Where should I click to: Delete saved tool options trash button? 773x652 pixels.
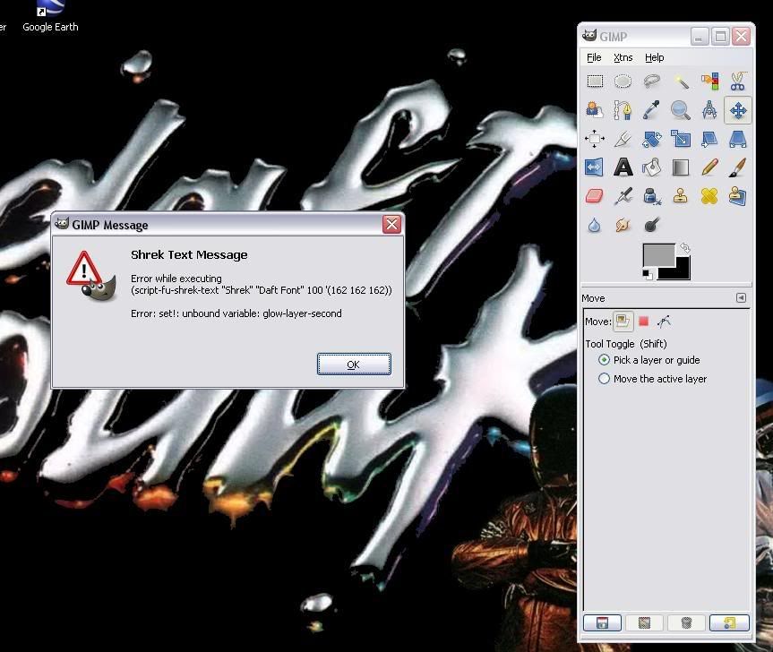coord(686,623)
